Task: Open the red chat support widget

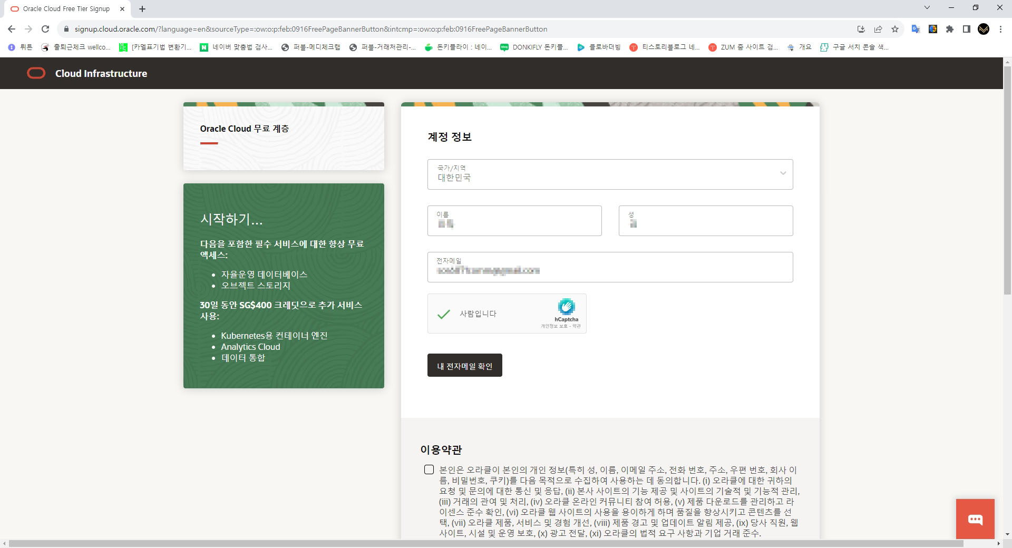Action: 975,520
